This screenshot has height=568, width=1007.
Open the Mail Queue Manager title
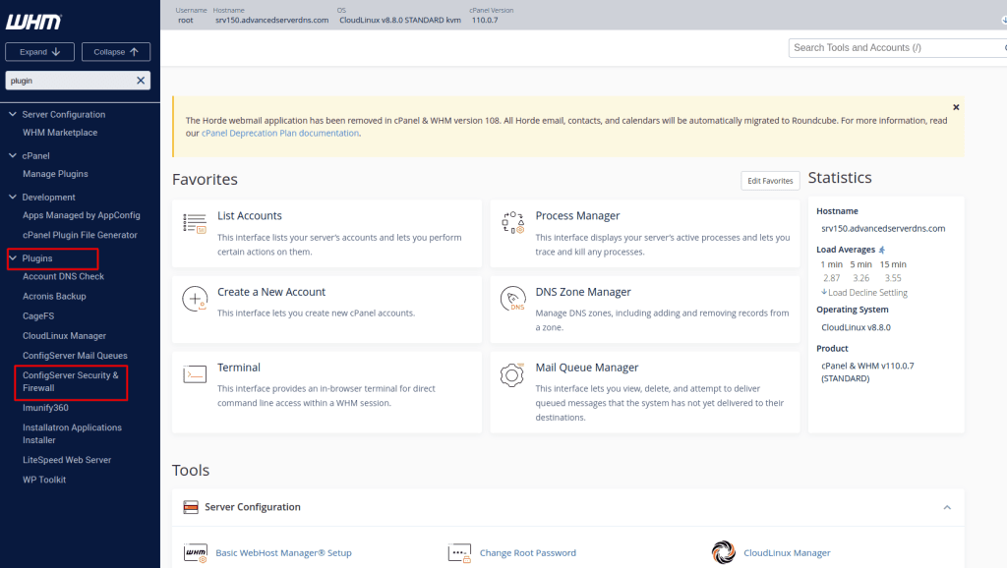(587, 368)
